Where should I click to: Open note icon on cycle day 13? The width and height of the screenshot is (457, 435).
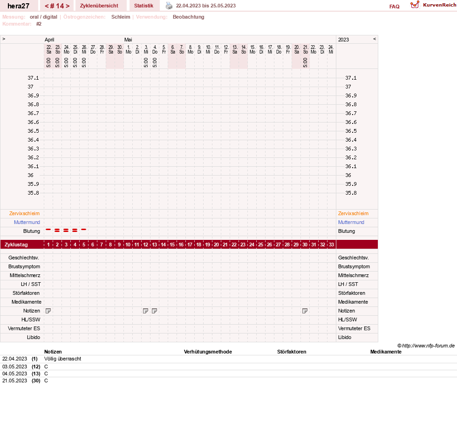pos(155,311)
